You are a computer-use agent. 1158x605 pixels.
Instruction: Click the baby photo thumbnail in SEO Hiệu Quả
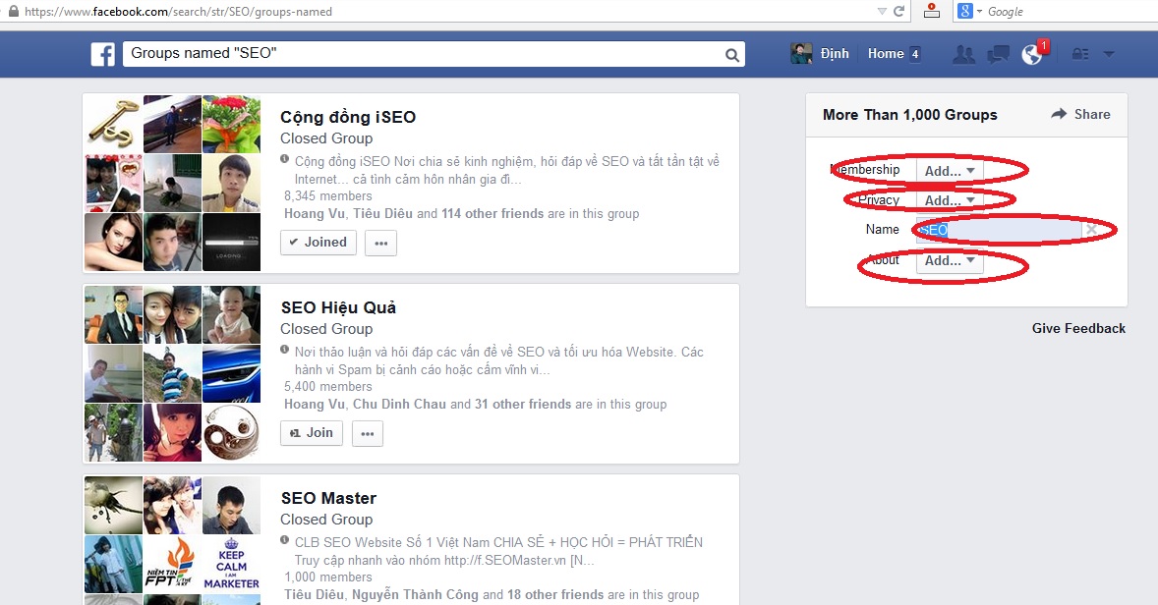coord(231,315)
